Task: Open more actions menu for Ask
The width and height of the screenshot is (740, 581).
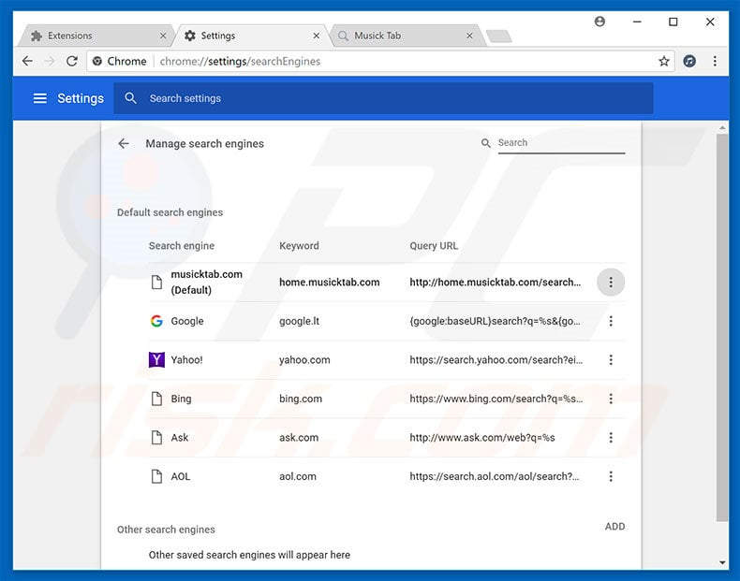Action: pyautogui.click(x=611, y=437)
